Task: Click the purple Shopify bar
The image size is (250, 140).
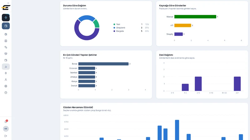Action: 178,34
